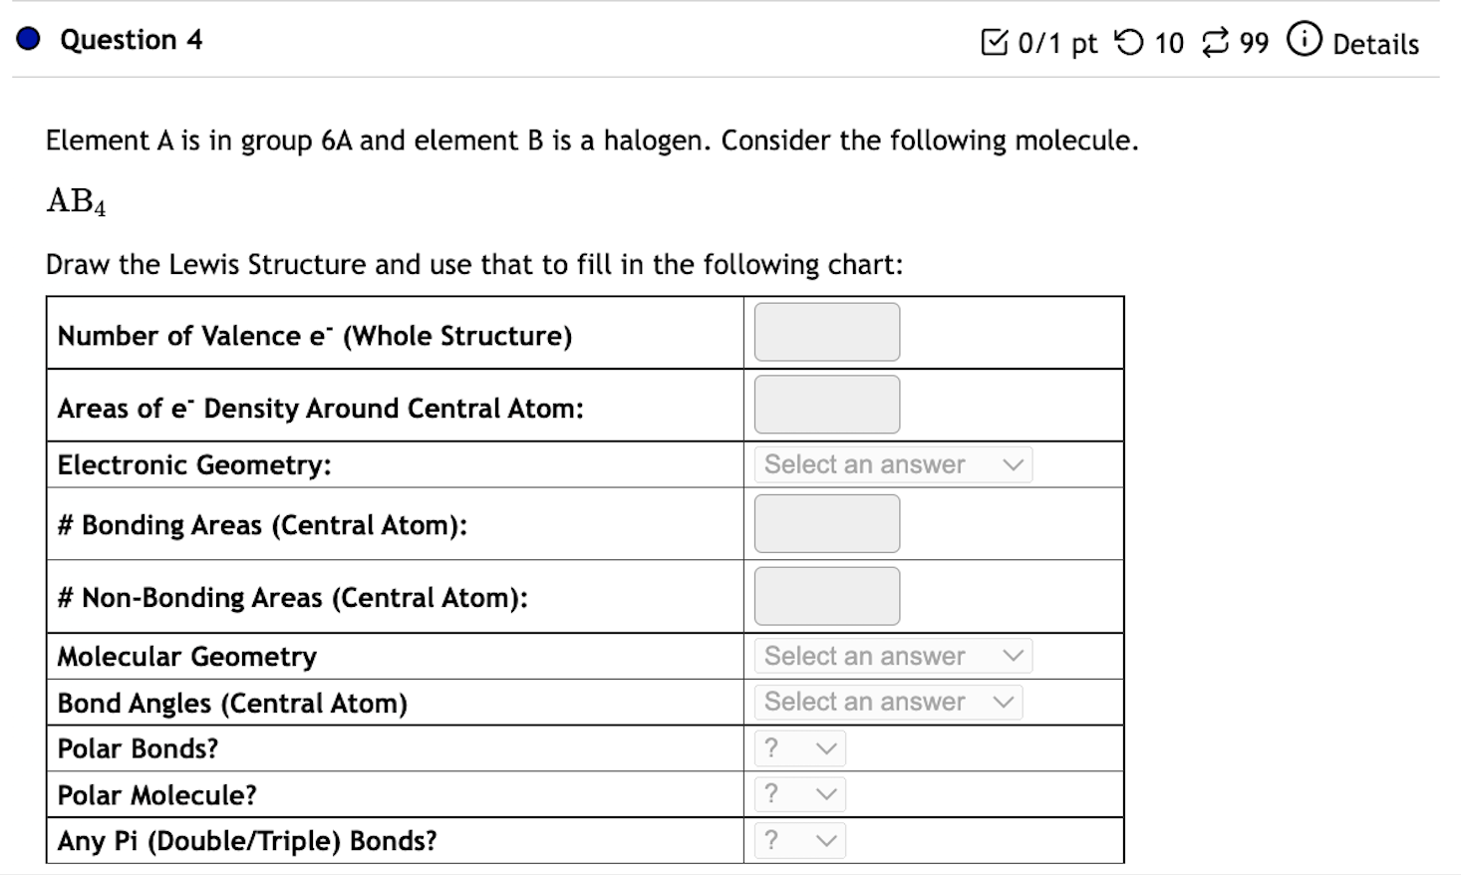The width and height of the screenshot is (1461, 875).
Task: Open the Electronic Geometry answer dropdown
Action: (892, 464)
